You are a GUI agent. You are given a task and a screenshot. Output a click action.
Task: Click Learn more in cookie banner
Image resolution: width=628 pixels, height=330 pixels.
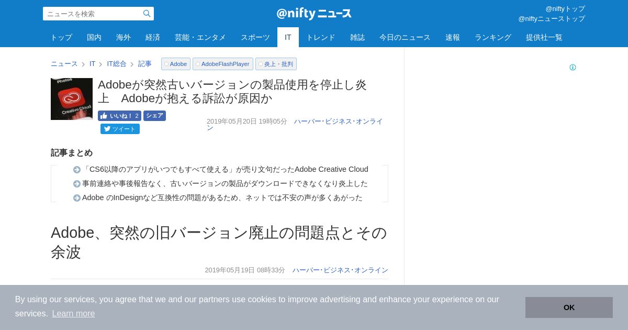click(73, 313)
